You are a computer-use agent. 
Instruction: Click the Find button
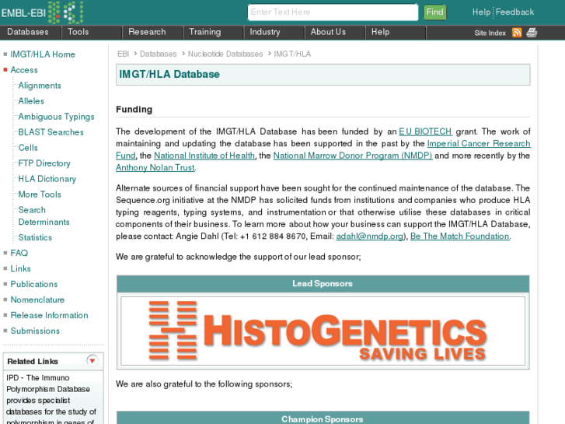coord(434,12)
